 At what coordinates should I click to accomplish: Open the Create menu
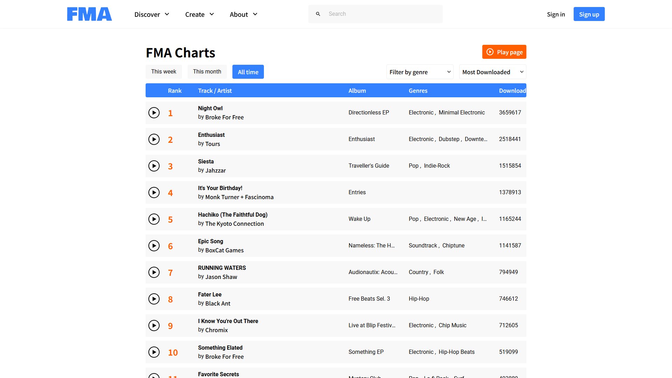click(199, 14)
